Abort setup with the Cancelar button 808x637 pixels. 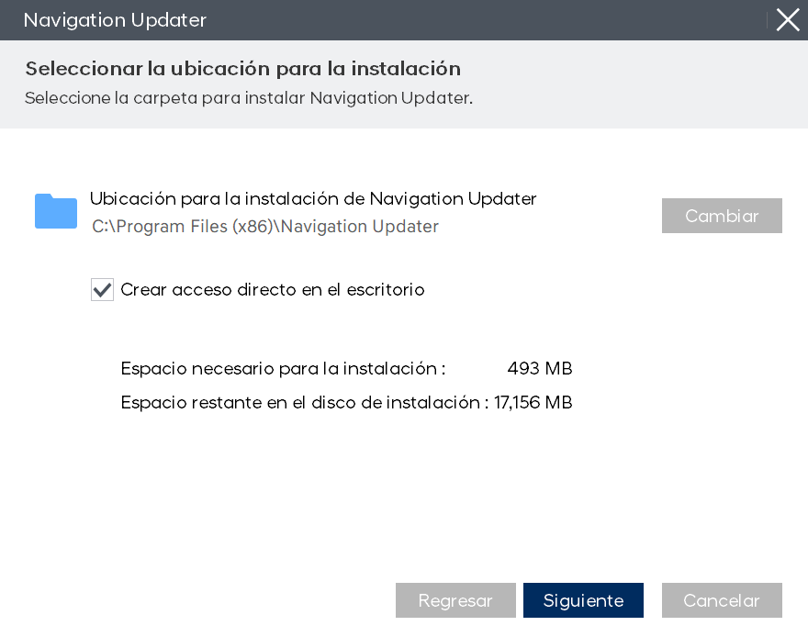click(x=722, y=600)
